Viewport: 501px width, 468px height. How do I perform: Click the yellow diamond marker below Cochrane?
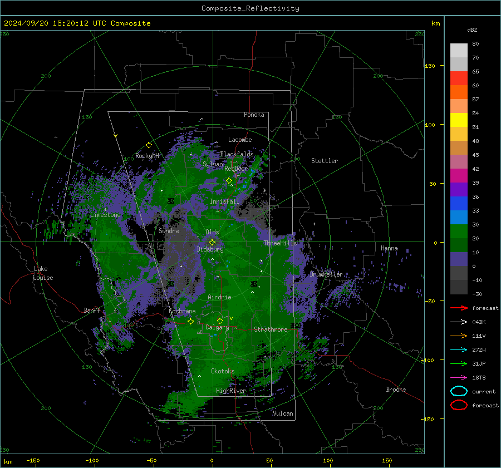click(x=190, y=321)
